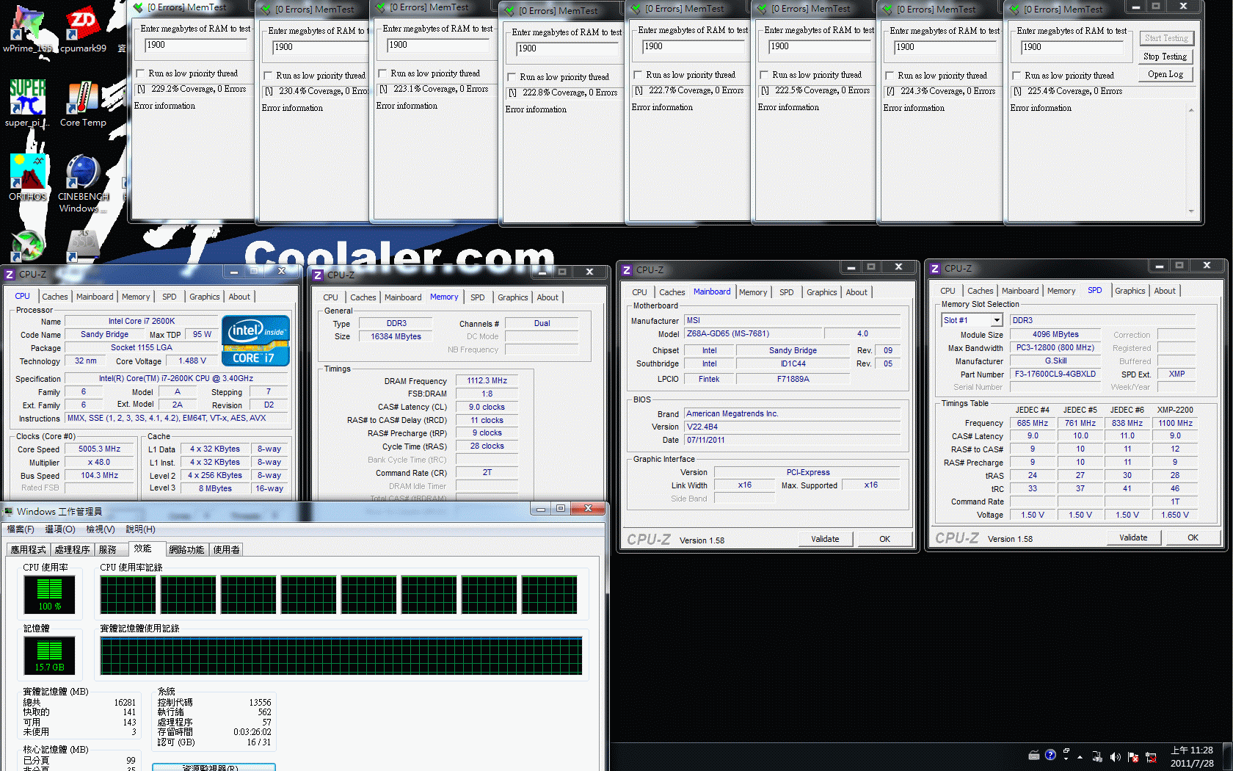Click Validate in CPU-Z Mainboard window
Viewport: 1233px width, 771px height.
[826, 539]
